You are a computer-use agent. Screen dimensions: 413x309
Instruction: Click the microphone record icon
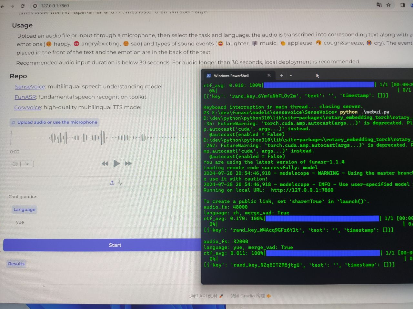pyautogui.click(x=120, y=183)
